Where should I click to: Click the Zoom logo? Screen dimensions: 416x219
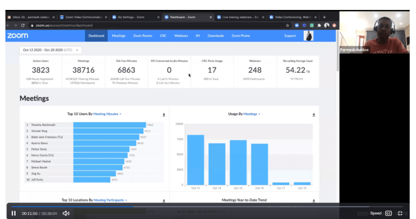coord(18,36)
